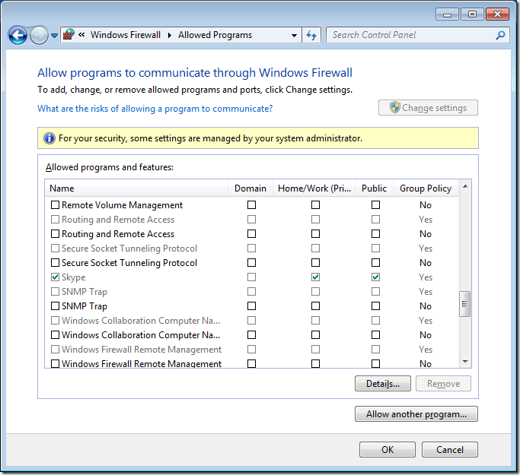Screen dimensions: 520x475
Task: Expand the address bar history dropdown
Action: 295,35
